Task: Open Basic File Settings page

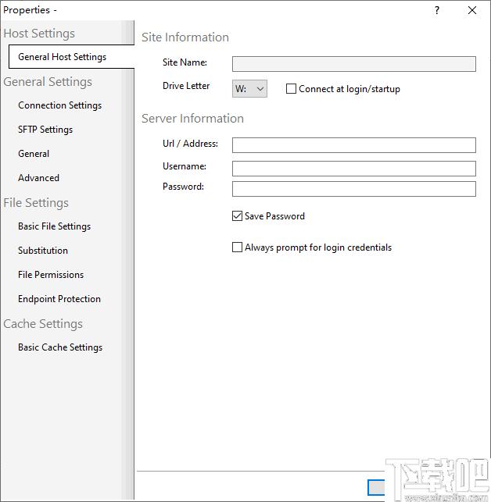Action: pyautogui.click(x=54, y=226)
